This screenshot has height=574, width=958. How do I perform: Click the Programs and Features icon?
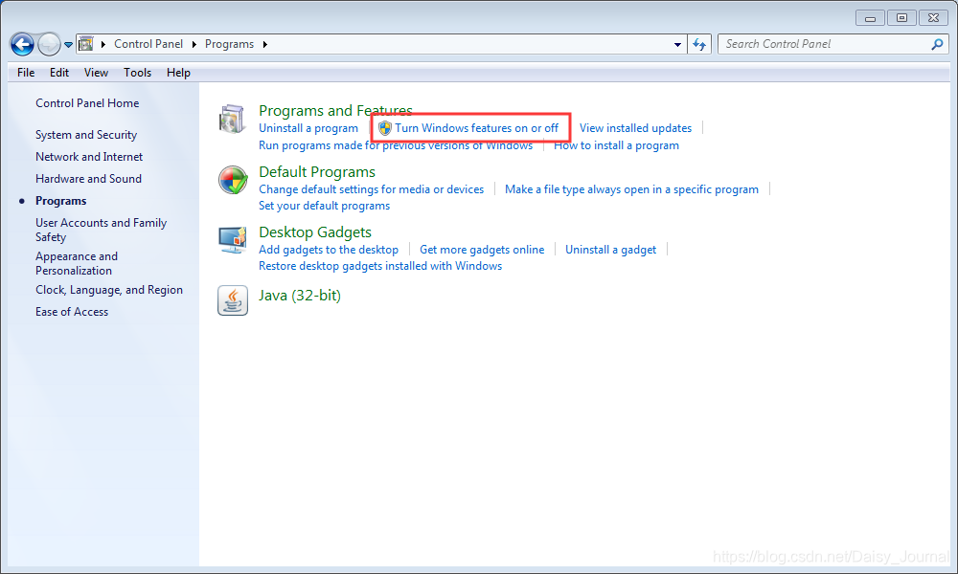(x=232, y=119)
